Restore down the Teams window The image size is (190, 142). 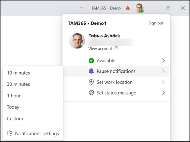pyautogui.click(x=168, y=8)
